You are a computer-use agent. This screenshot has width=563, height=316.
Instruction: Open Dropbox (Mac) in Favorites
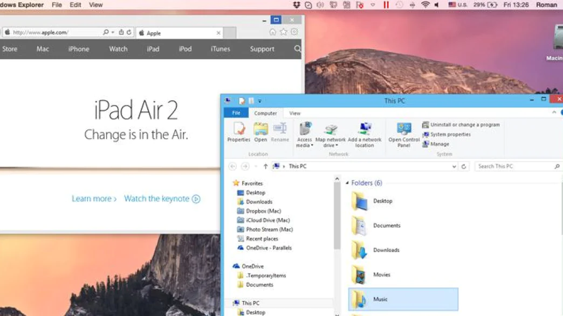[x=259, y=211]
